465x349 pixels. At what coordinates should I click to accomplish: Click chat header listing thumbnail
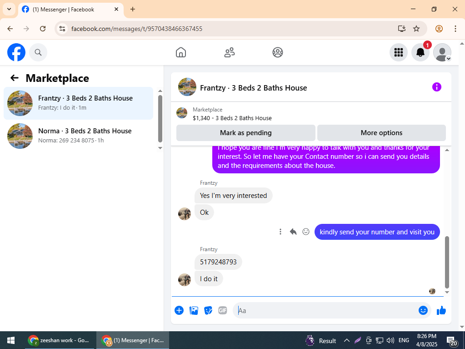187,87
